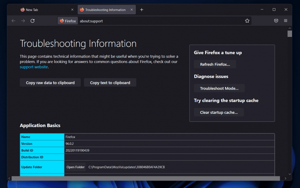Image resolution: width=300 pixels, height=188 pixels.
Task: Reload the Troubleshooting Information page
Action: click(33, 21)
